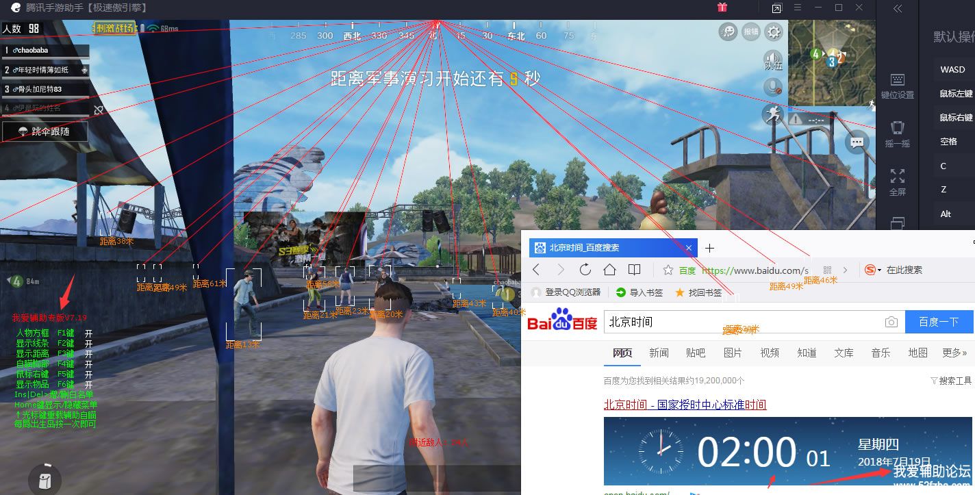
Task: Open a new browser tab with plus
Action: (710, 248)
